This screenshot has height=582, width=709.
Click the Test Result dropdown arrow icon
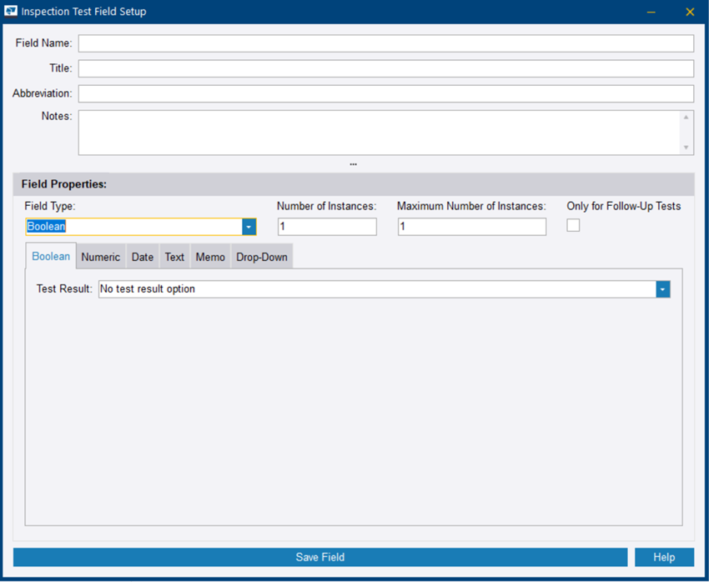(662, 288)
